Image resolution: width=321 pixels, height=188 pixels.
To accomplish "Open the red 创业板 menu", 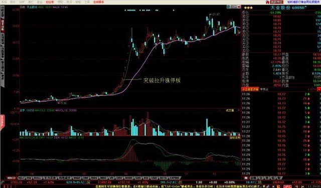I will [x=50, y=2].
